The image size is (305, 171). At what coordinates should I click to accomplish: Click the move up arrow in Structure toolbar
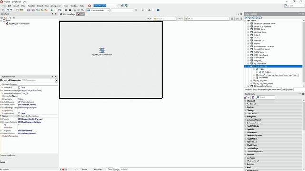(x=10, y=18)
